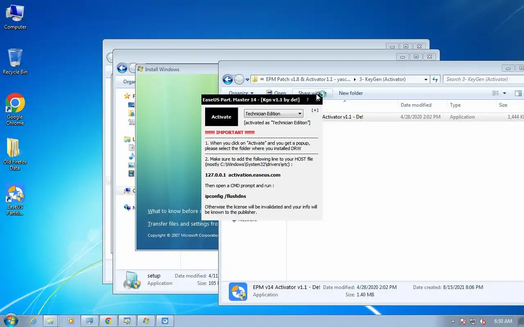Go back in the KeyGen (Activator) explorer window
The width and height of the screenshot is (524, 327).
(x=228, y=79)
